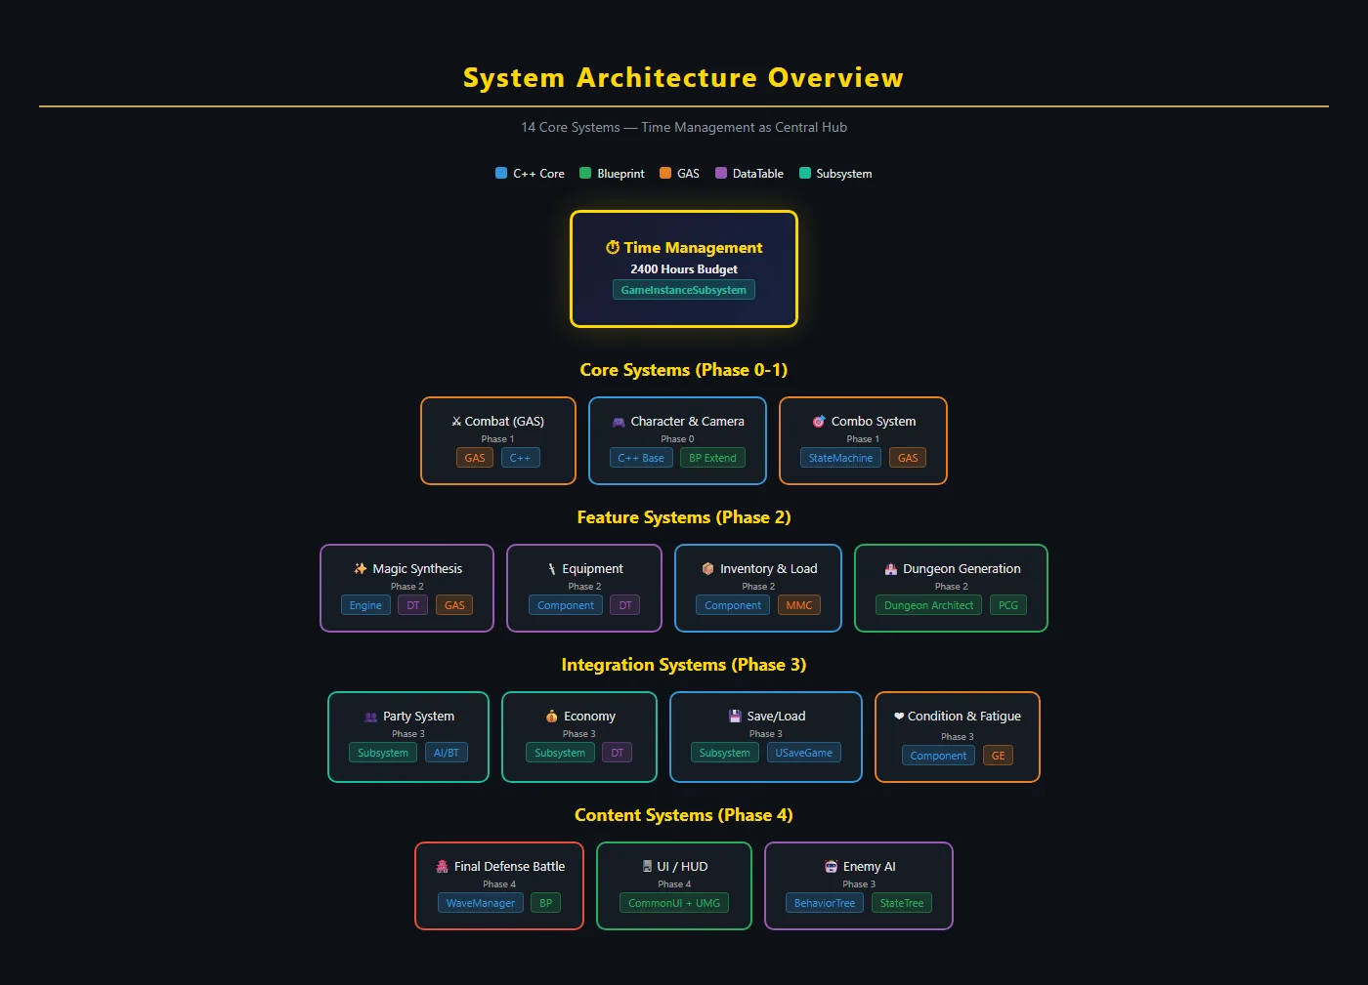
Task: Click the WaveManager tag in Final Defense Battle
Action: (x=480, y=903)
